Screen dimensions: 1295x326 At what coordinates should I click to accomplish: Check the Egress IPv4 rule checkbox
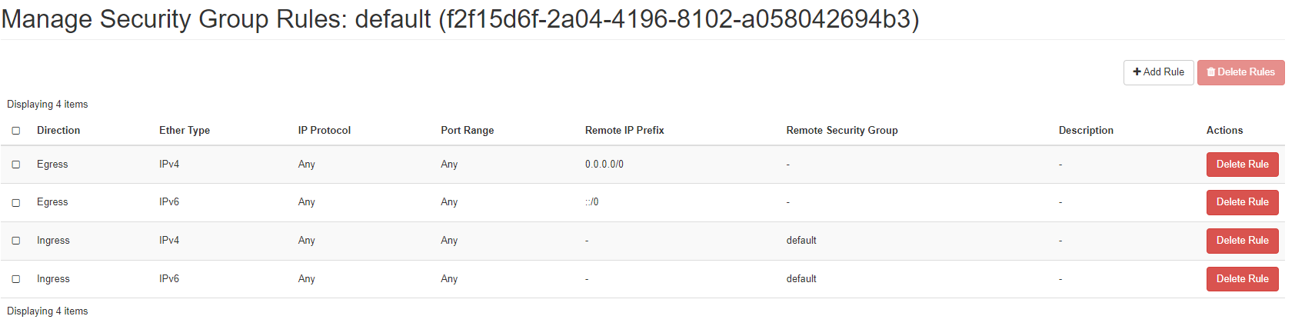[16, 165]
